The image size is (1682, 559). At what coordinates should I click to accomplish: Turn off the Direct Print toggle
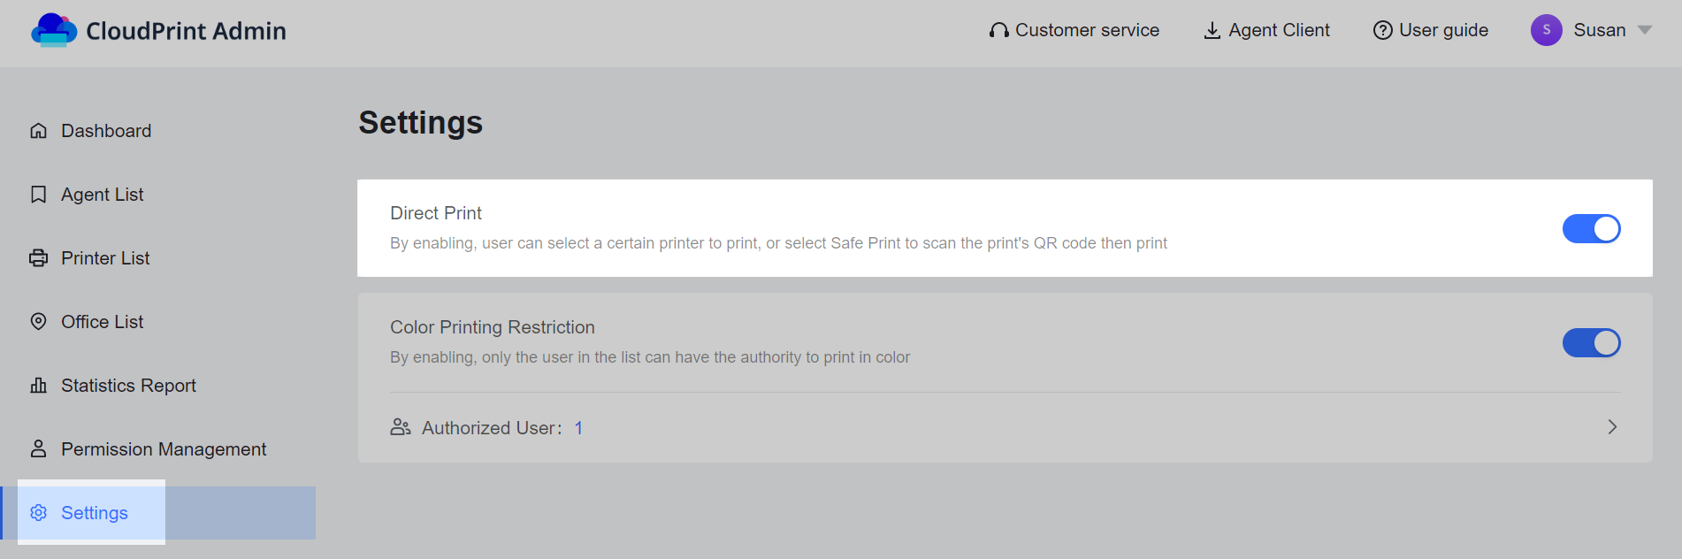coord(1591,228)
